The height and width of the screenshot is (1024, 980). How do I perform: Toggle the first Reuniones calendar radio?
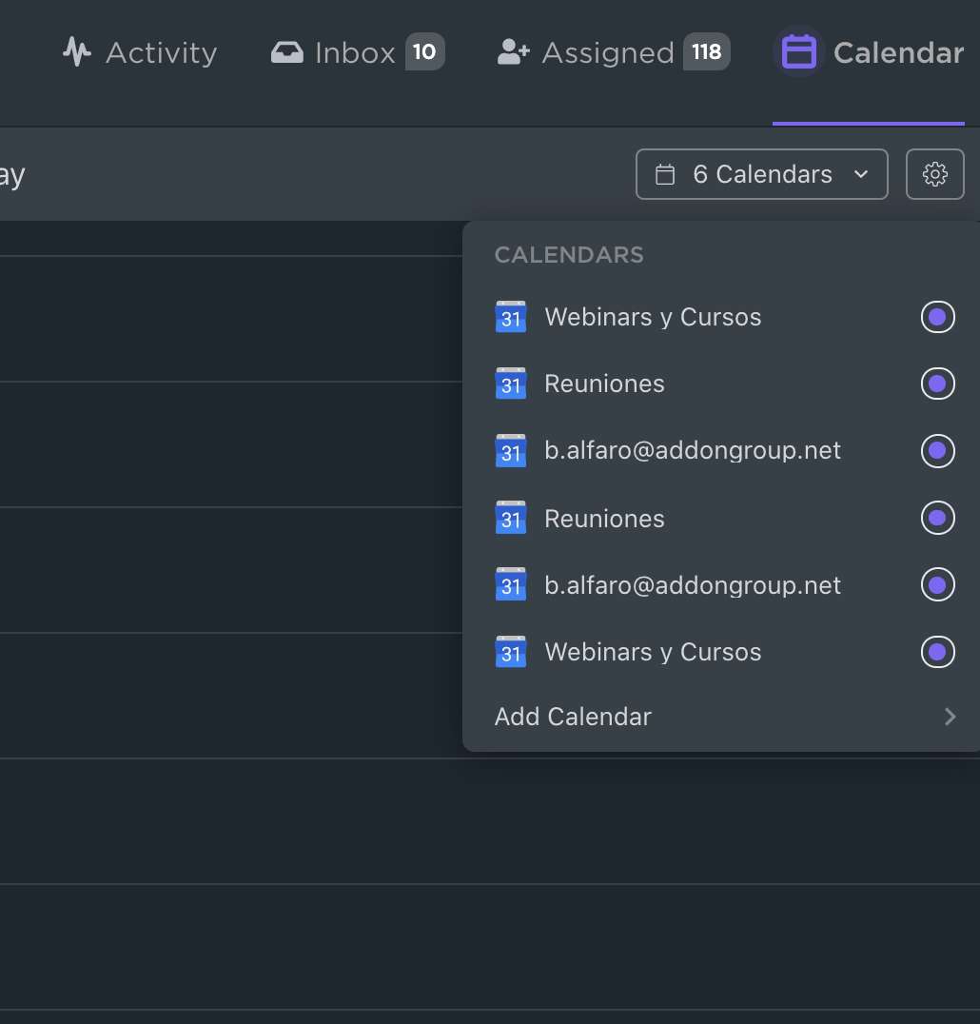click(937, 384)
